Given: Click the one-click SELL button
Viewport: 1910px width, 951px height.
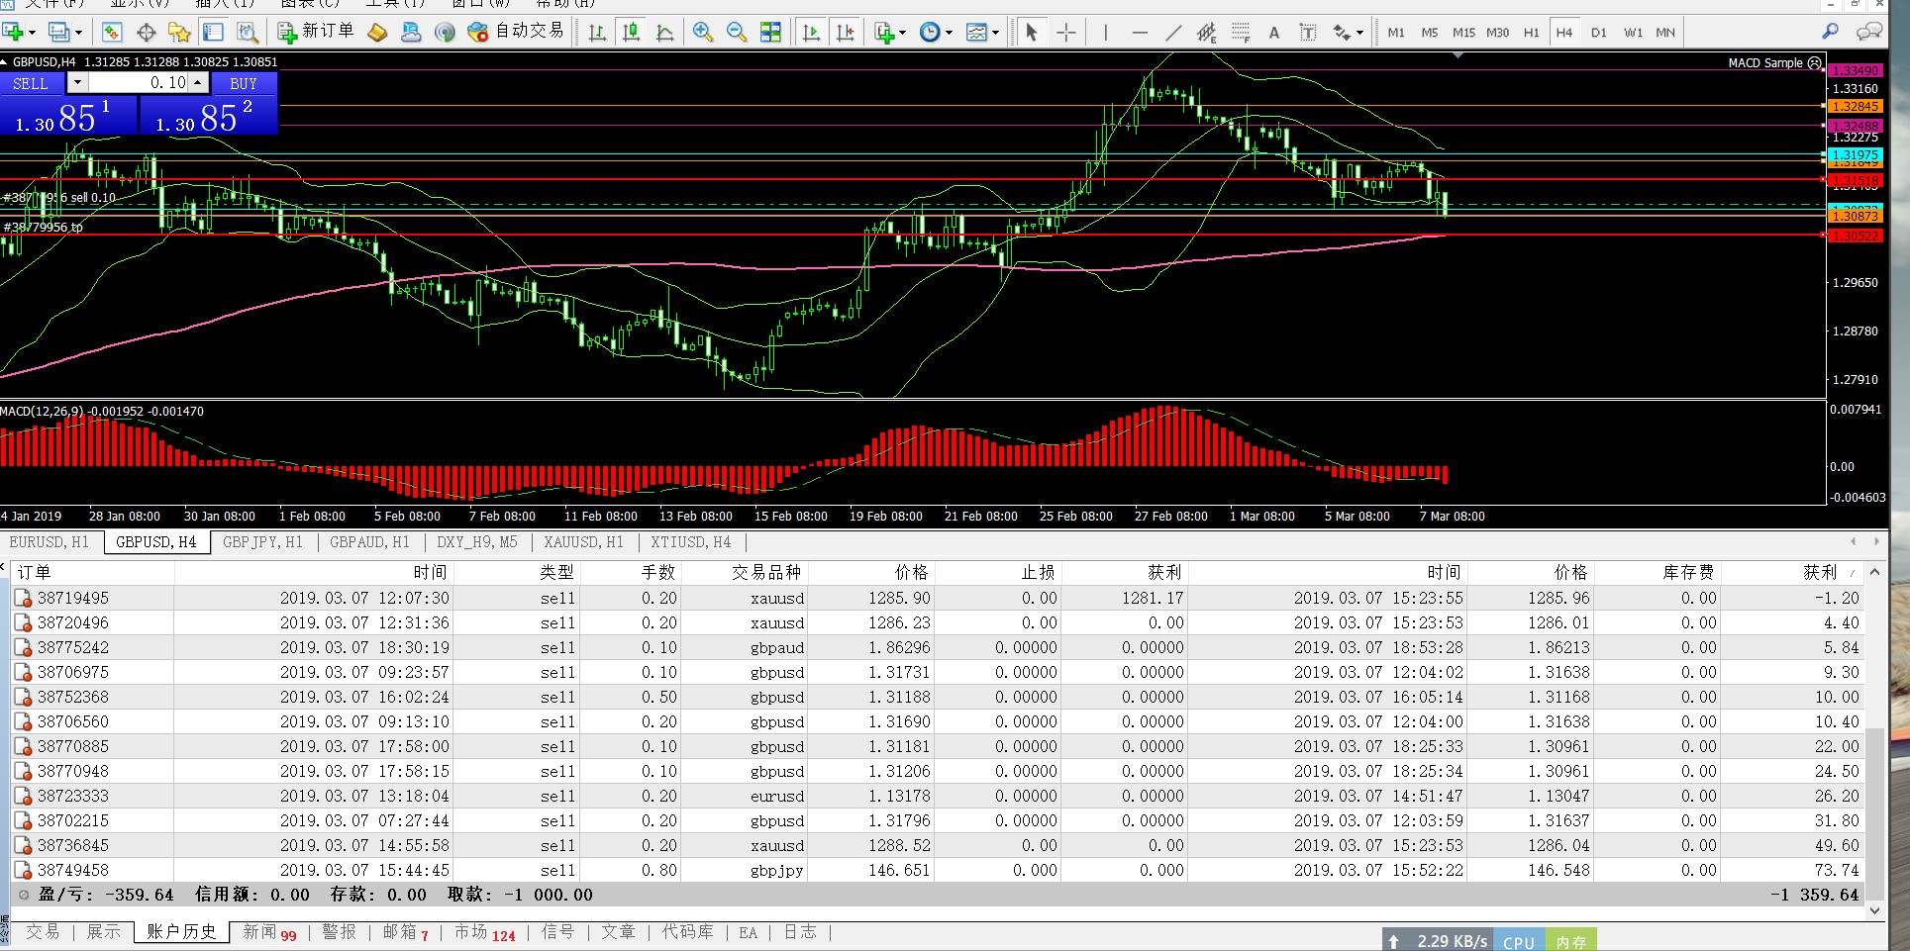Looking at the screenshot, I should pyautogui.click(x=31, y=83).
